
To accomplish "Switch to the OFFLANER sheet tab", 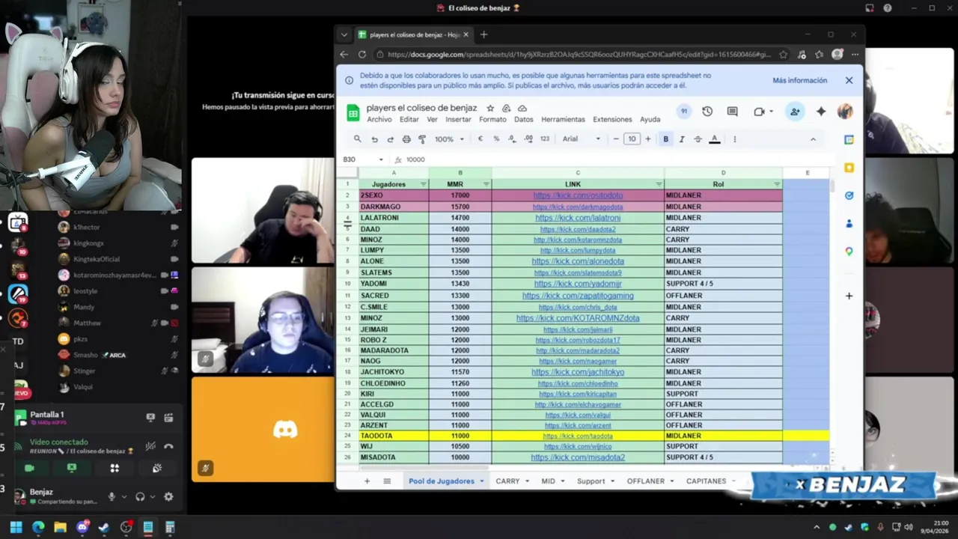I will pyautogui.click(x=650, y=481).
